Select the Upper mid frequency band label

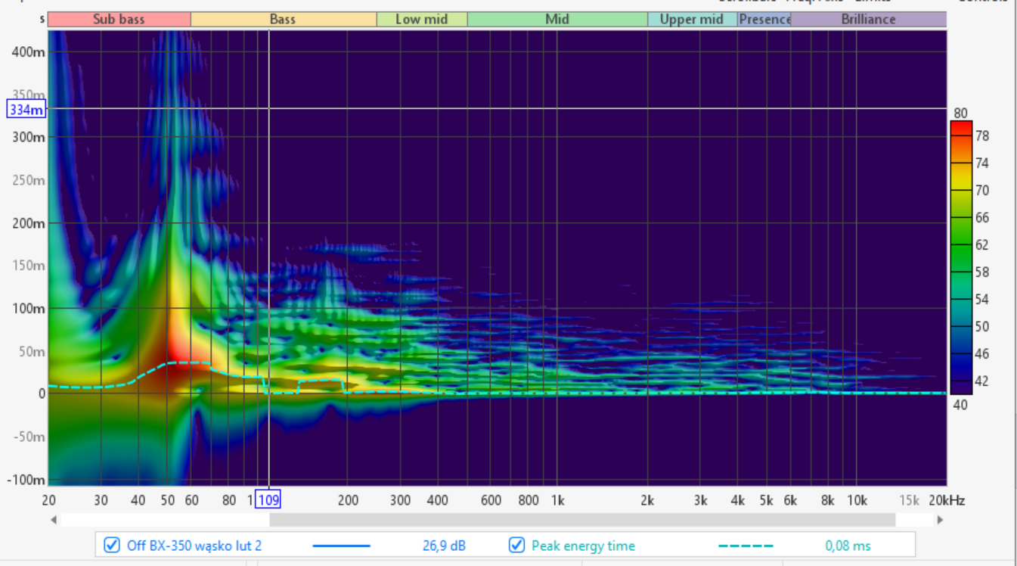pyautogui.click(x=692, y=20)
